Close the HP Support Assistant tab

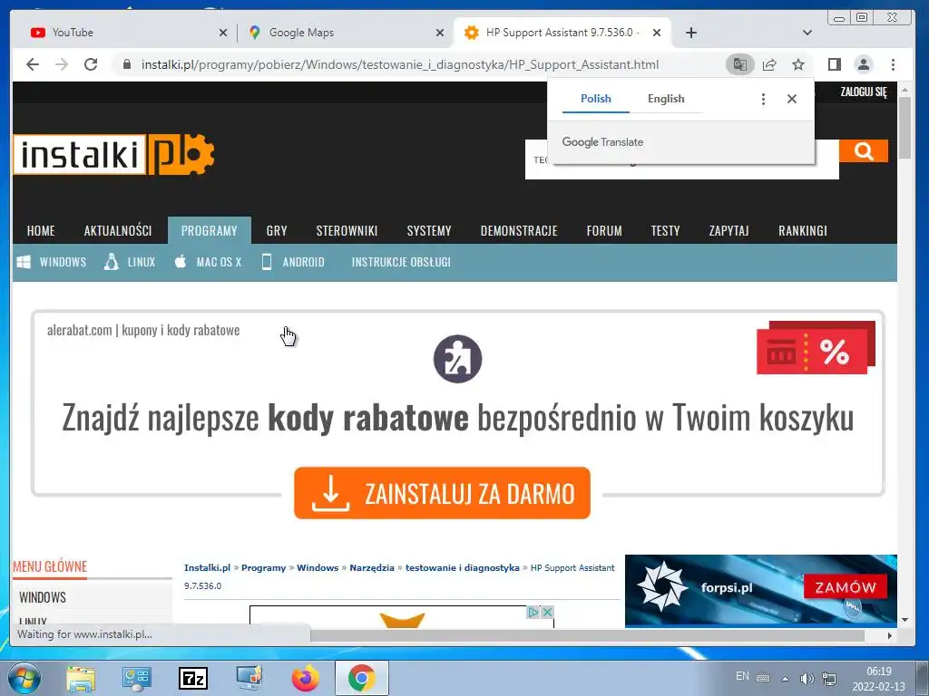tap(657, 33)
